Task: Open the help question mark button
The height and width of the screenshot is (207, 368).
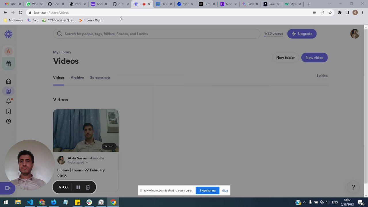Action: click(353, 187)
